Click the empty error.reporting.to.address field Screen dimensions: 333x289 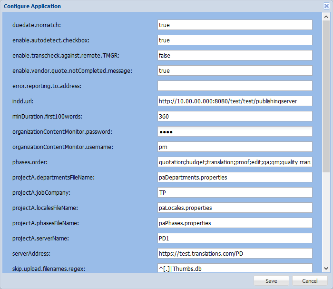235,86
